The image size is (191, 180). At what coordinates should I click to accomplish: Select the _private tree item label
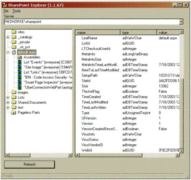24,42
